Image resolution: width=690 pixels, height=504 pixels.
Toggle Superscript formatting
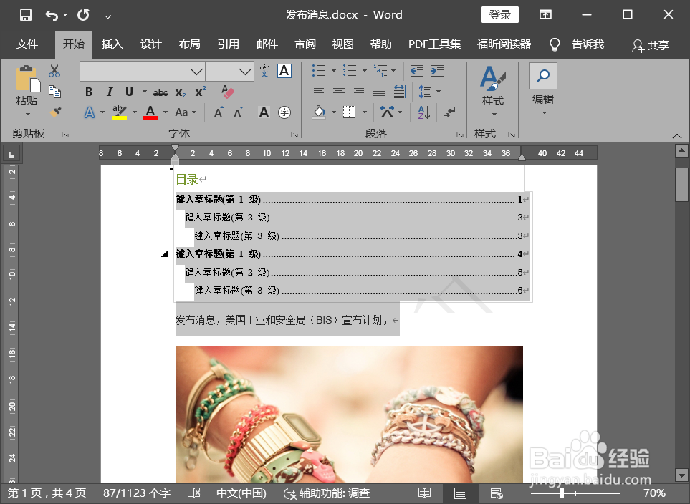click(201, 92)
